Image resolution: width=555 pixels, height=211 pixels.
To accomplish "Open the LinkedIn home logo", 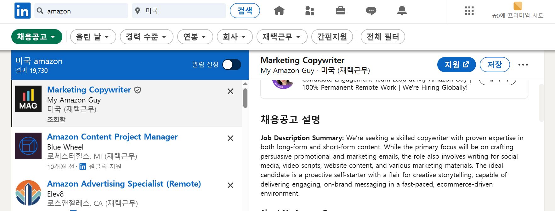I will click(x=22, y=11).
